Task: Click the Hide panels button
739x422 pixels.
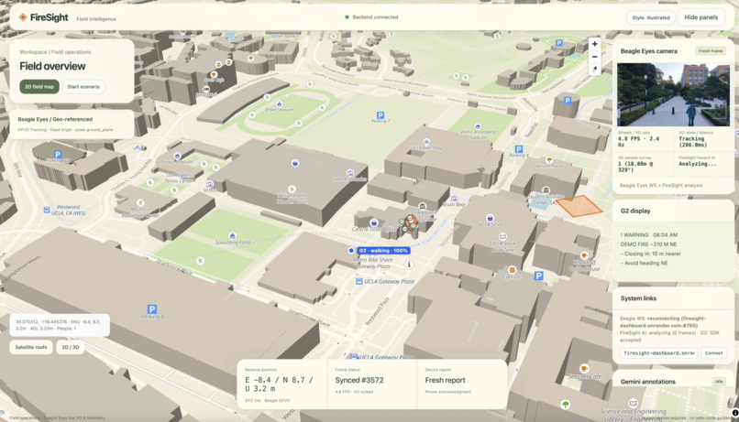Action: [x=700, y=17]
